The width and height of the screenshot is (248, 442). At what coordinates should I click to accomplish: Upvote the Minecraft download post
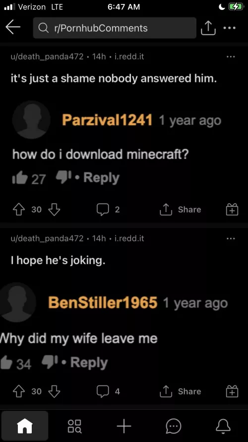[18, 210]
